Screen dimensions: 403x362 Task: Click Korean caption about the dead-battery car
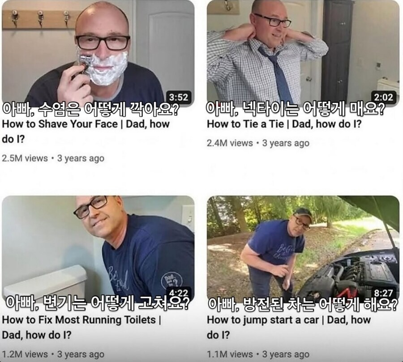[303, 304]
